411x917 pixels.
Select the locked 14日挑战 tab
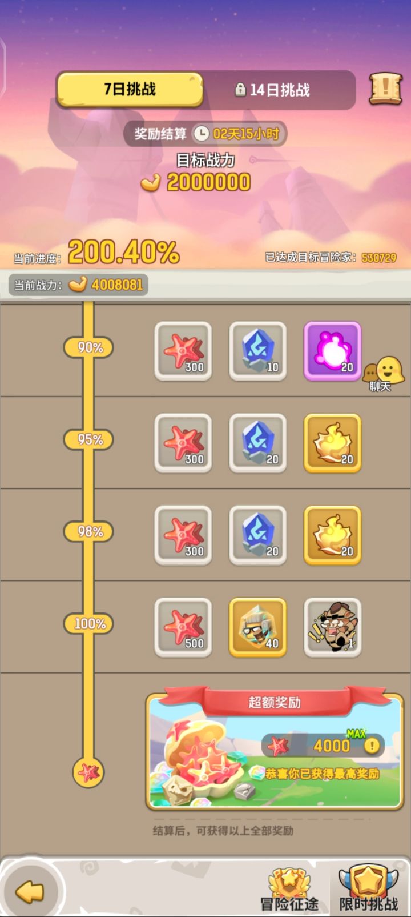tap(272, 90)
